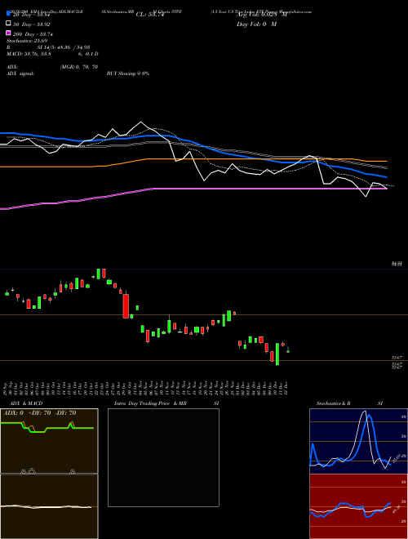Click the large red candlestick below the October peak
Screen dimensions: 408x539
[126, 305]
